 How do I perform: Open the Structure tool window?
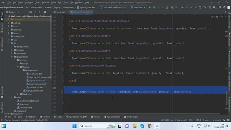pos(2,107)
